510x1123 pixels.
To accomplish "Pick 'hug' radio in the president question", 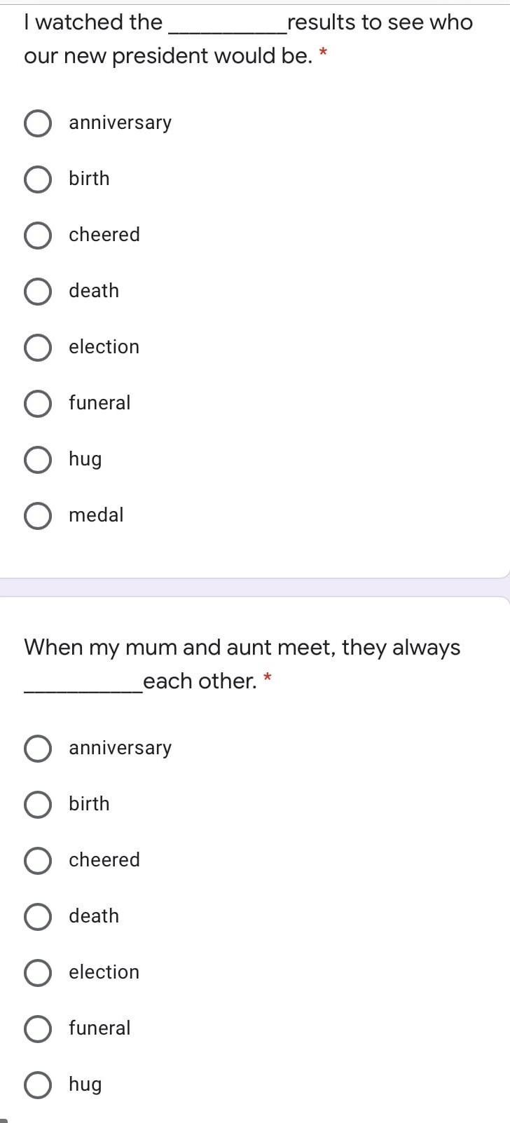I will (x=38, y=460).
